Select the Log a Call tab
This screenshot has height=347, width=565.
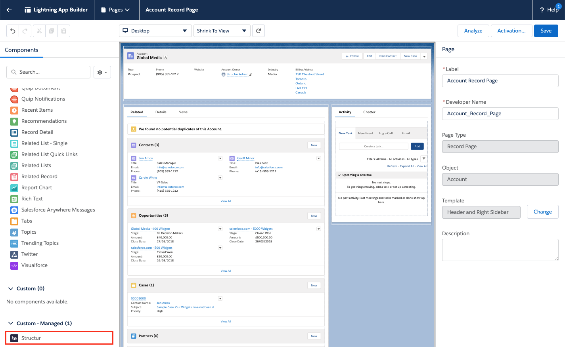(x=386, y=133)
